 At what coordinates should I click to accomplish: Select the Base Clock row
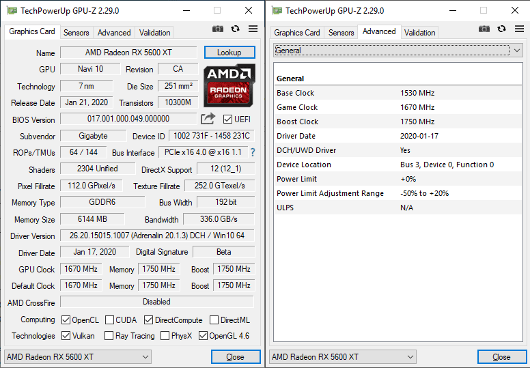pos(397,93)
